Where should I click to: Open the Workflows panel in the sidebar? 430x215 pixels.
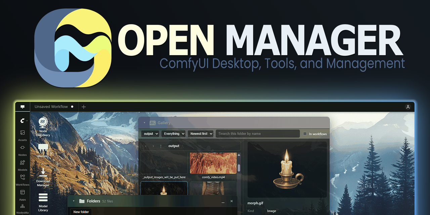(x=23, y=180)
